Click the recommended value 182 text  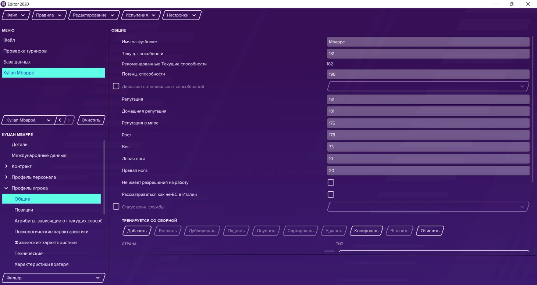click(330, 64)
